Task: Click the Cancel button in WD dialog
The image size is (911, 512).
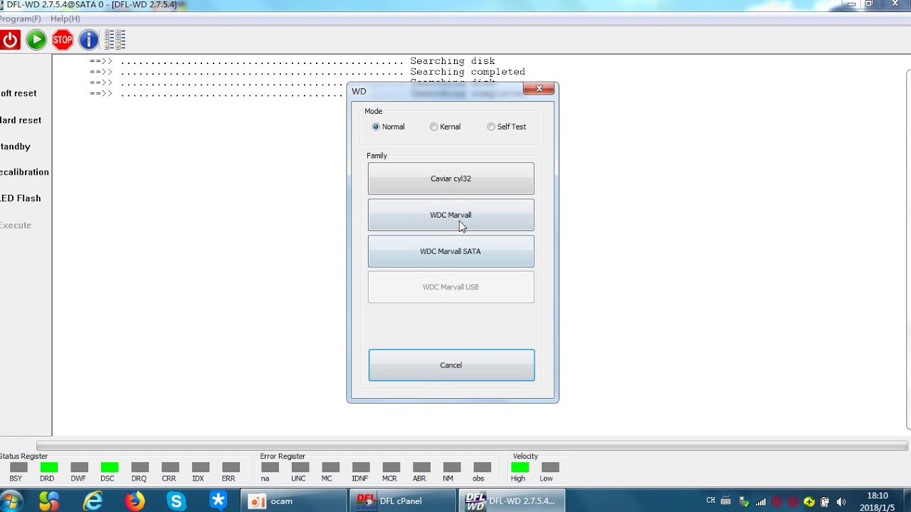Action: [451, 365]
